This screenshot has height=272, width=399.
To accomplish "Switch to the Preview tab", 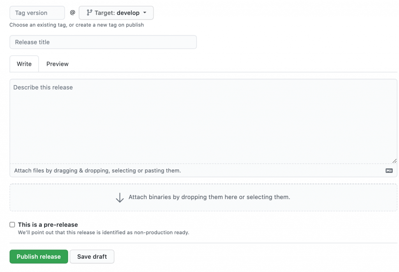I will [x=57, y=64].
